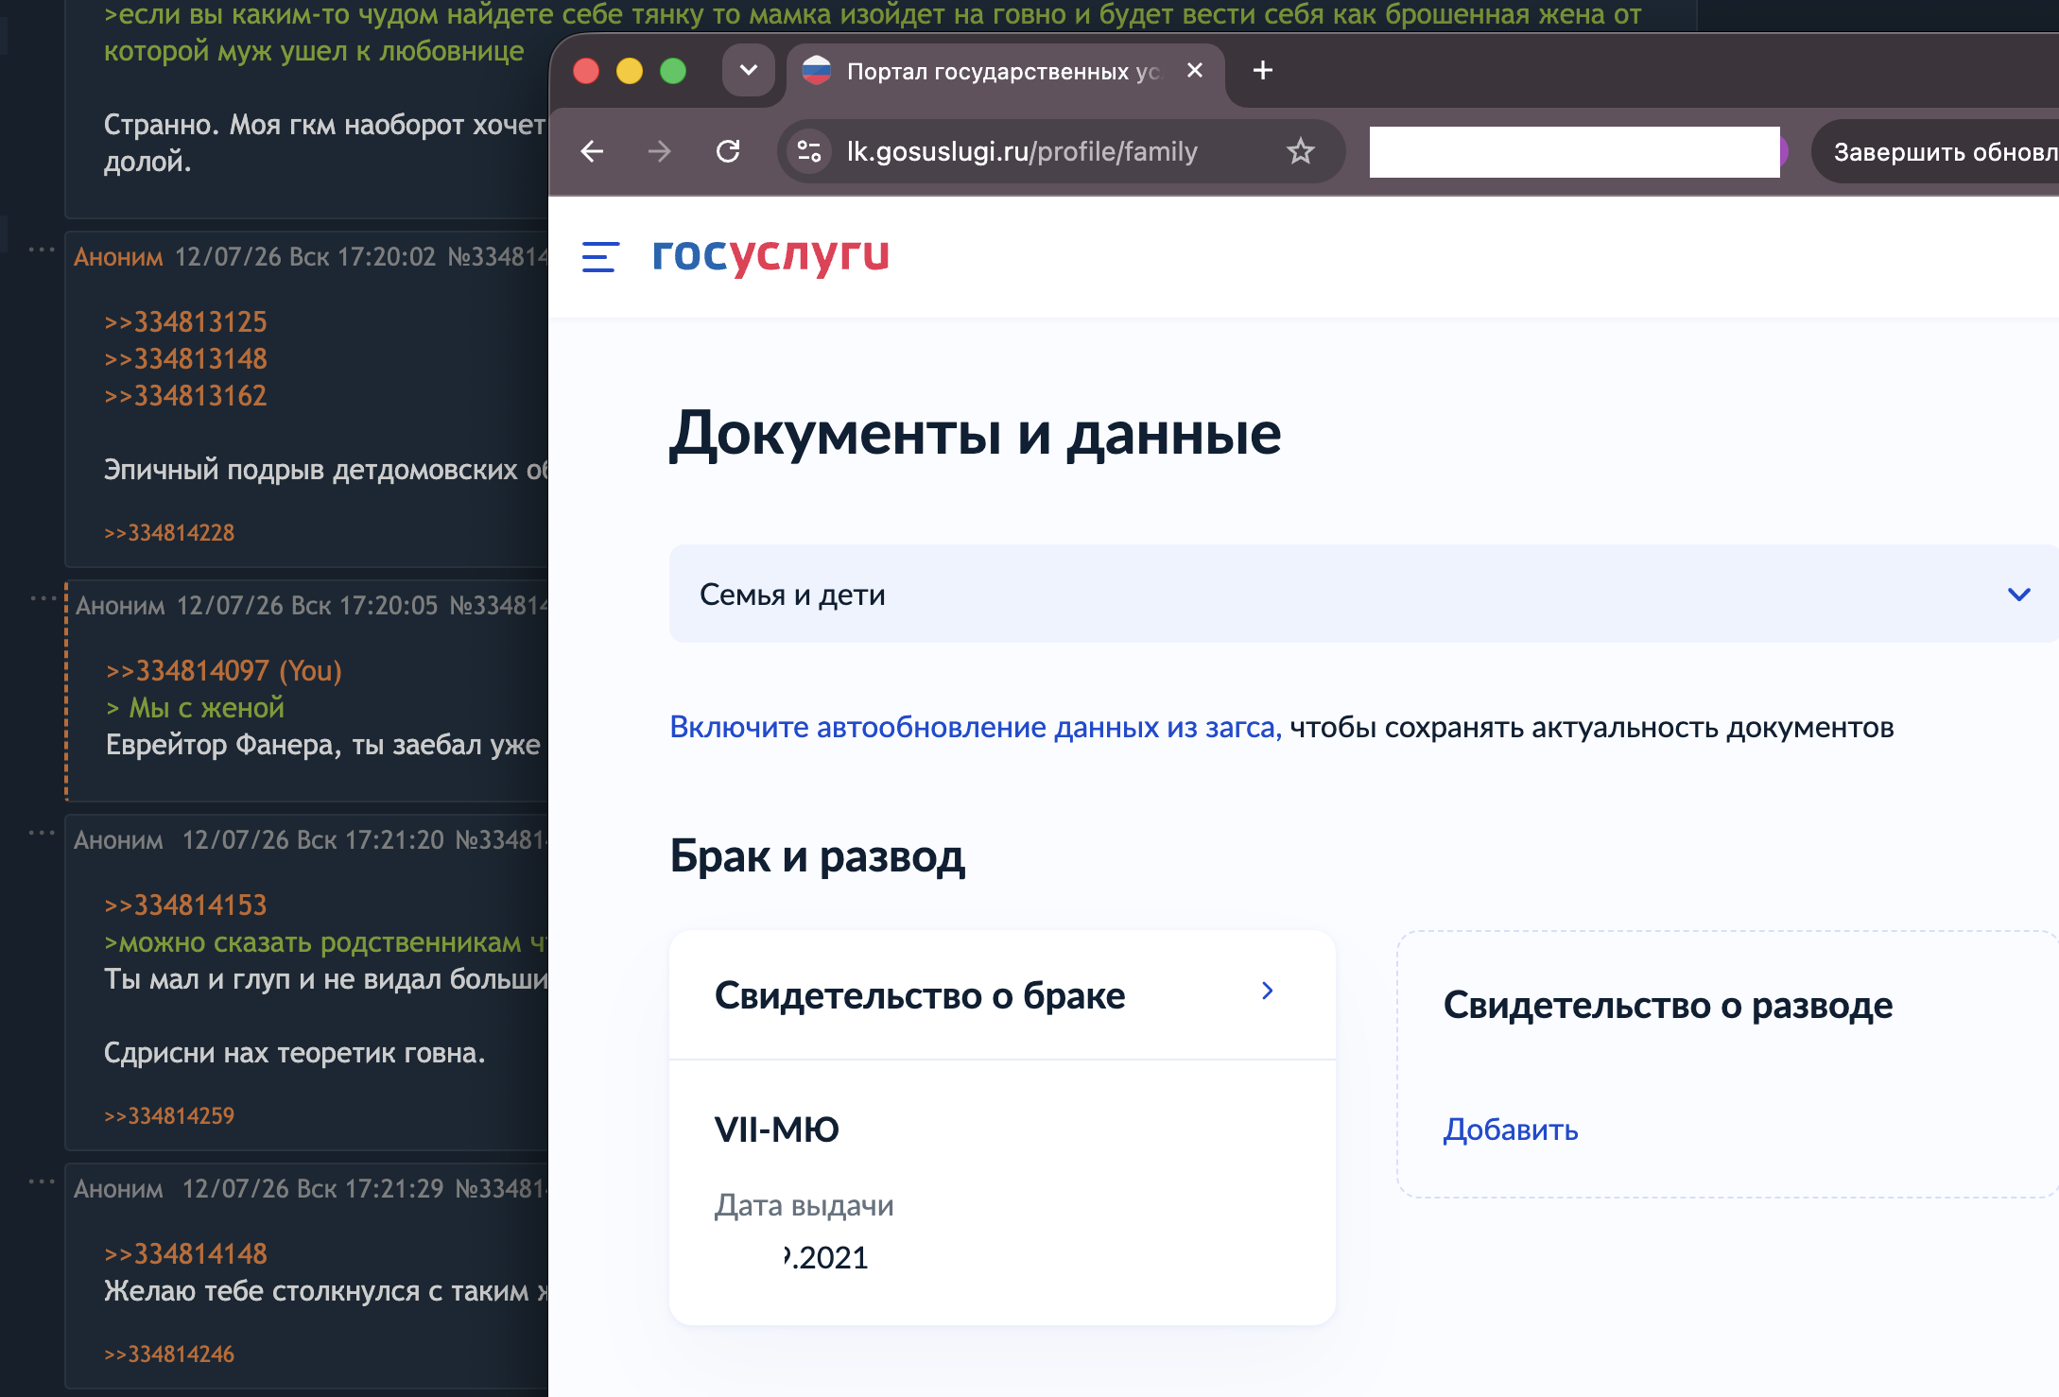Click reply link >>334813125 in forum window
This screenshot has height=1397, width=2059.
click(x=185, y=321)
